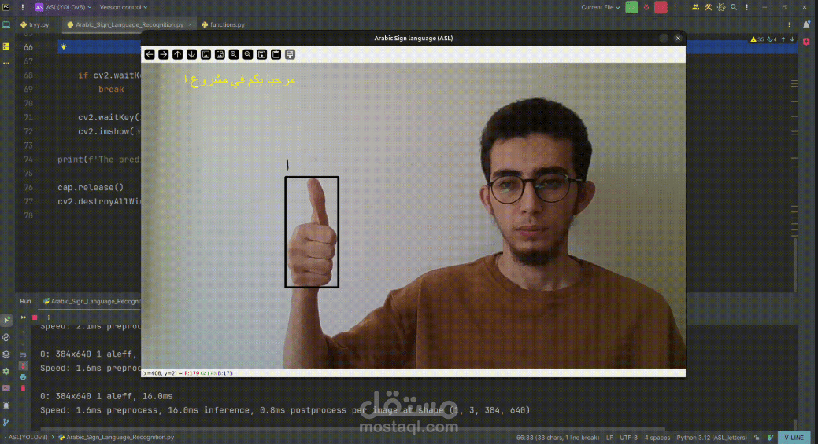This screenshot has height=444, width=818.
Task: Switch to the tryy.py editor tab
Action: pyautogui.click(x=35, y=24)
